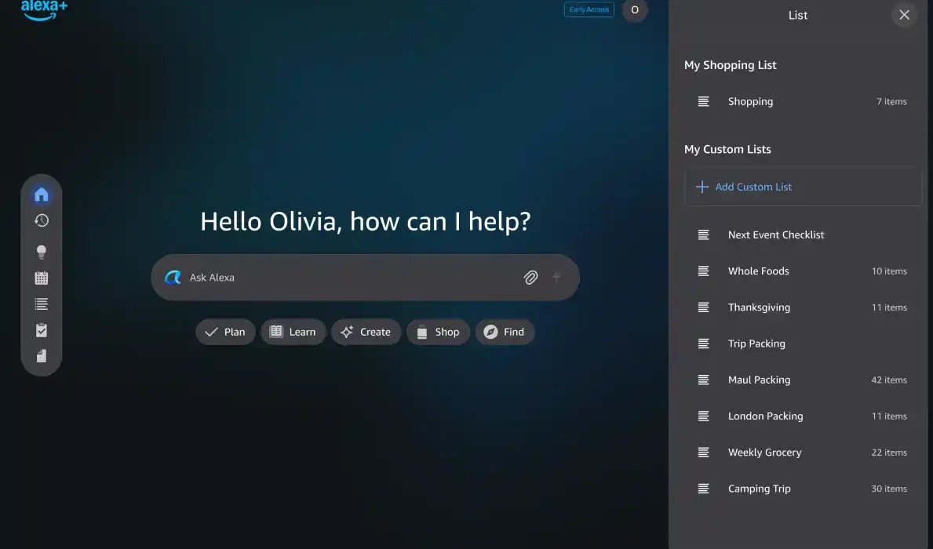Select the Create suggestion chip
933x549 pixels.
(366, 332)
